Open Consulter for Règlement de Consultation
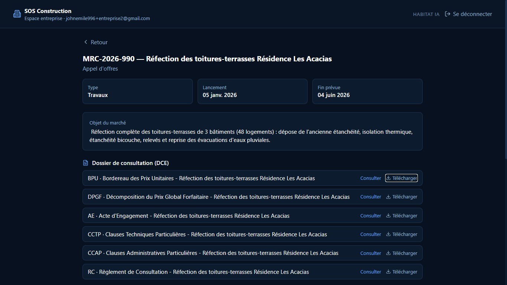This screenshot has width=507, height=285. point(371,272)
